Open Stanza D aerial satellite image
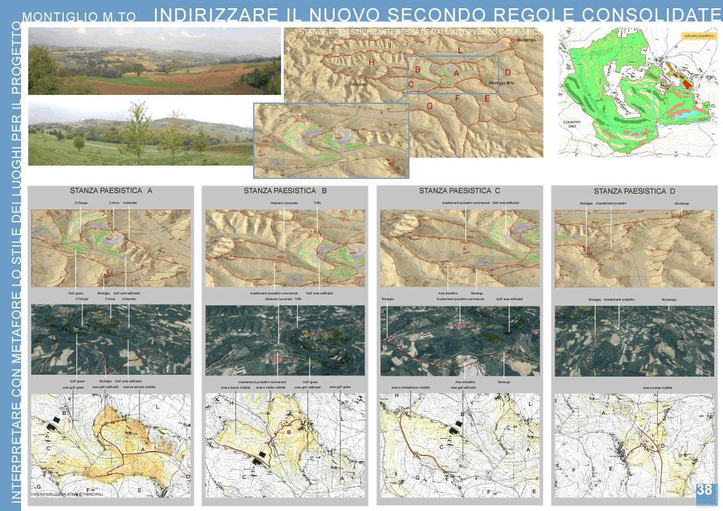Image resolution: width=723 pixels, height=511 pixels. [634, 341]
